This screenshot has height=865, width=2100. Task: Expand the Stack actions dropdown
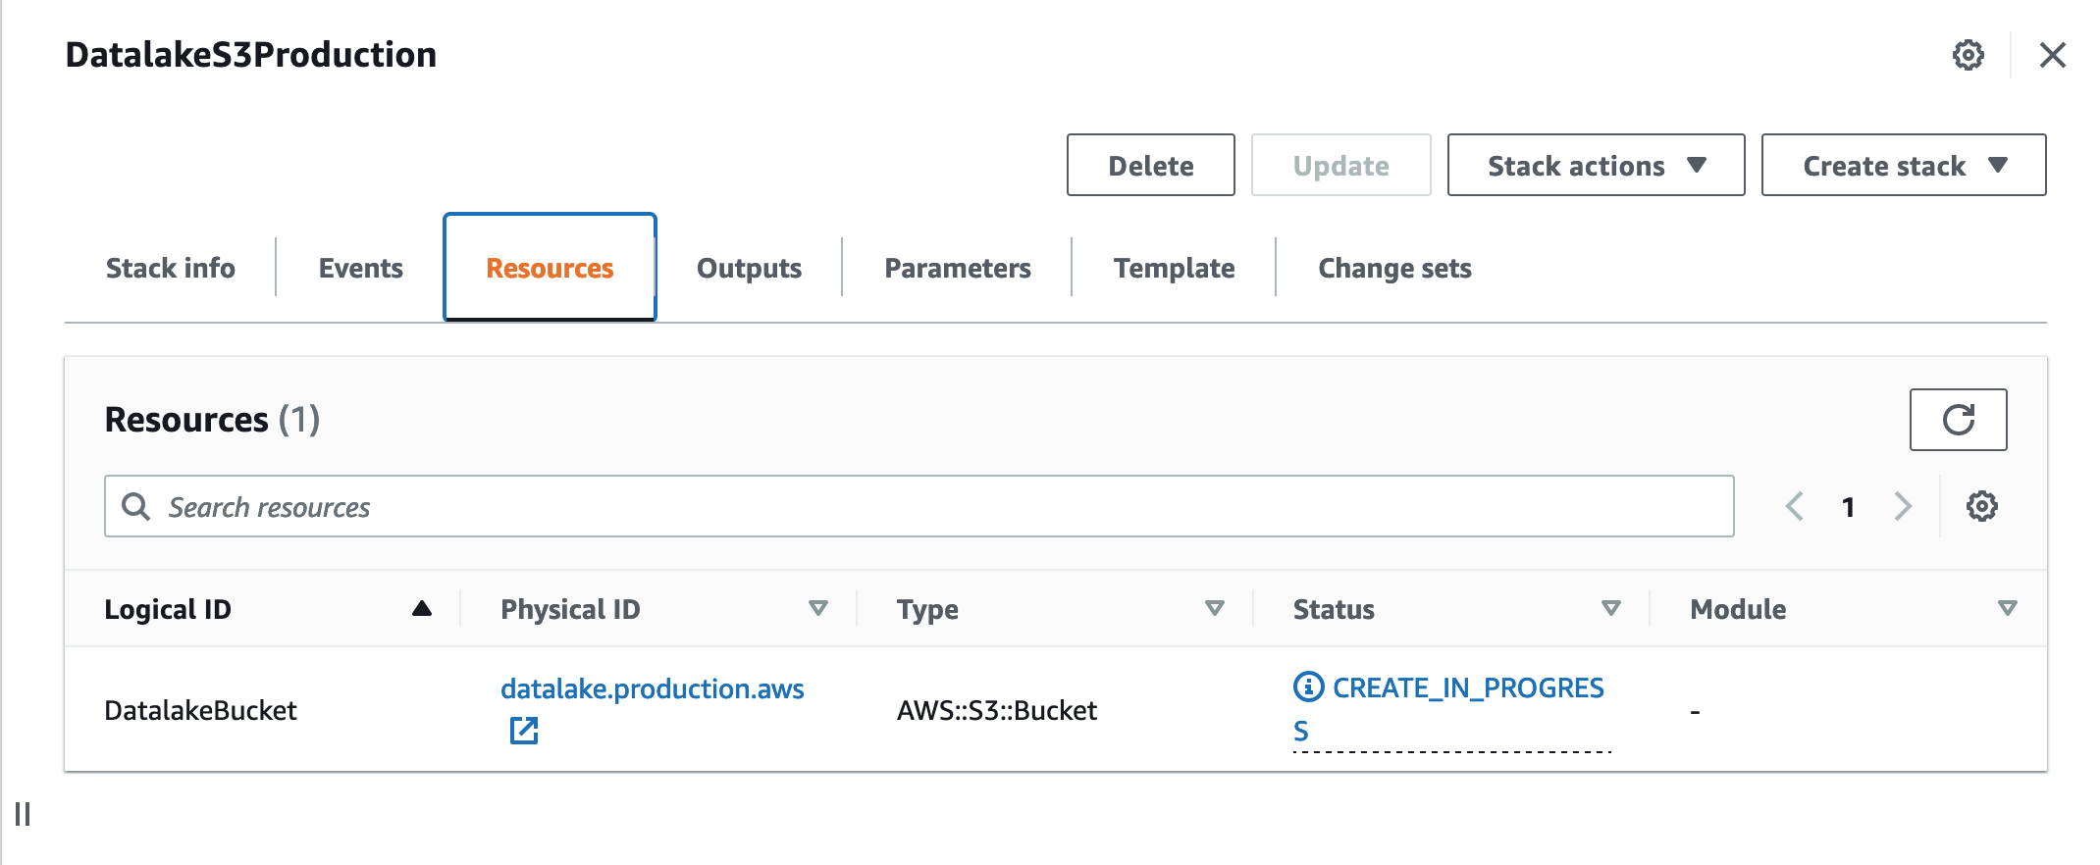pyautogui.click(x=1596, y=166)
